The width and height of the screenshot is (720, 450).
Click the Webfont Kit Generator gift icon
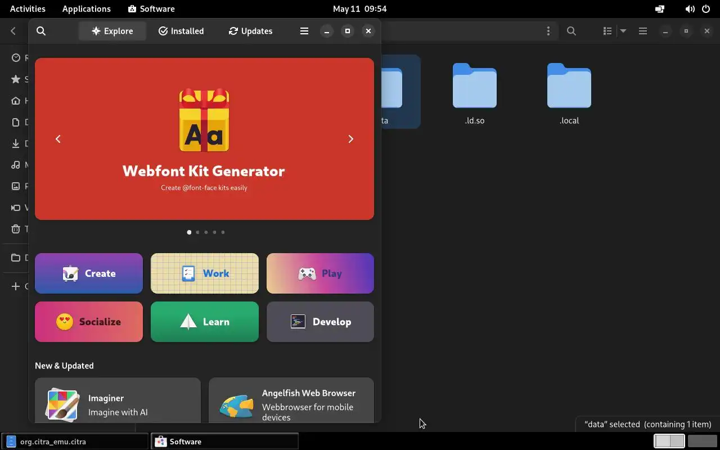204,120
